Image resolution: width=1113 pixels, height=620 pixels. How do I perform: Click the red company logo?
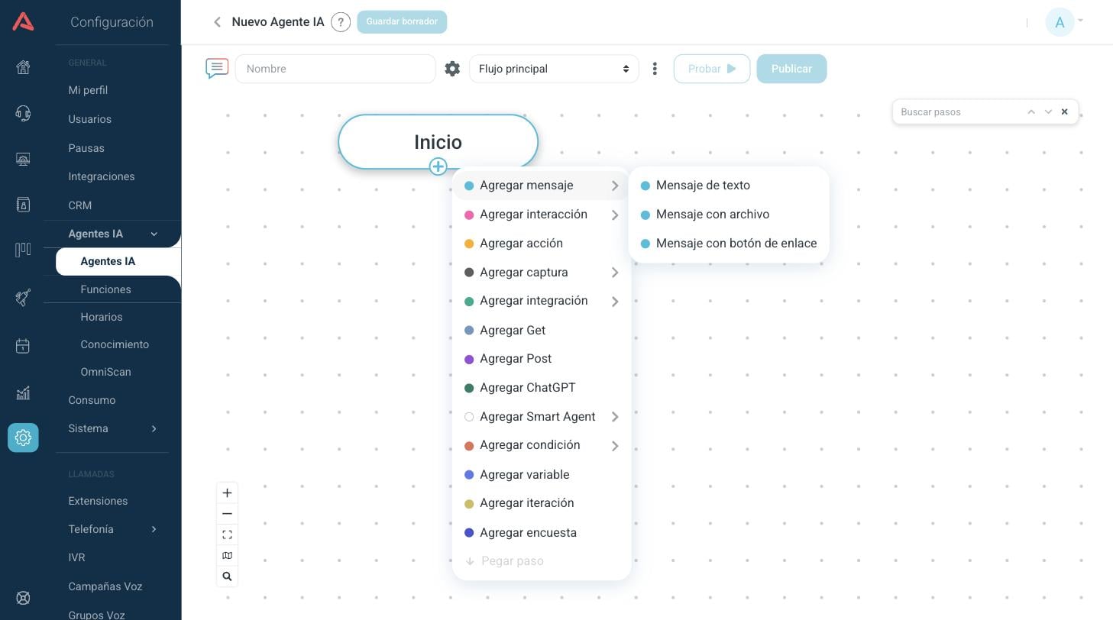[23, 21]
